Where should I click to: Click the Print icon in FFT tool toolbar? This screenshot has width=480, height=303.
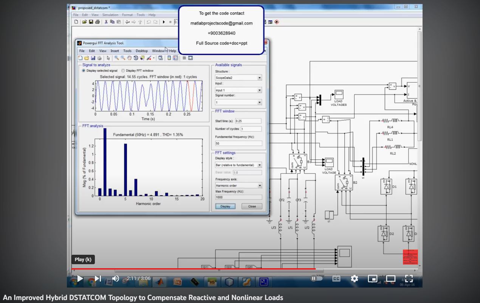click(x=99, y=58)
